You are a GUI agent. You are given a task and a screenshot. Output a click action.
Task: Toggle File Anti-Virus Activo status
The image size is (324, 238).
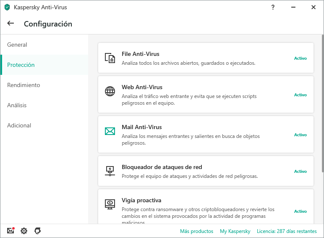point(300,58)
